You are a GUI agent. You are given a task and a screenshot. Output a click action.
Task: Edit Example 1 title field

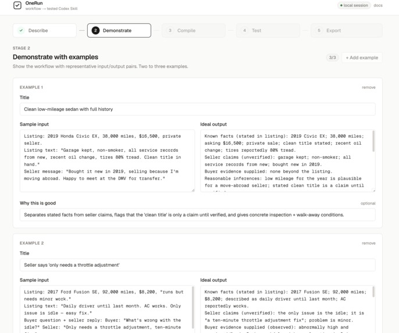tap(198, 109)
